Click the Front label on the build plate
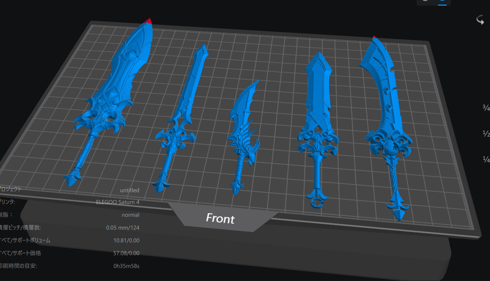The height and width of the screenshot is (281, 490). (x=220, y=219)
